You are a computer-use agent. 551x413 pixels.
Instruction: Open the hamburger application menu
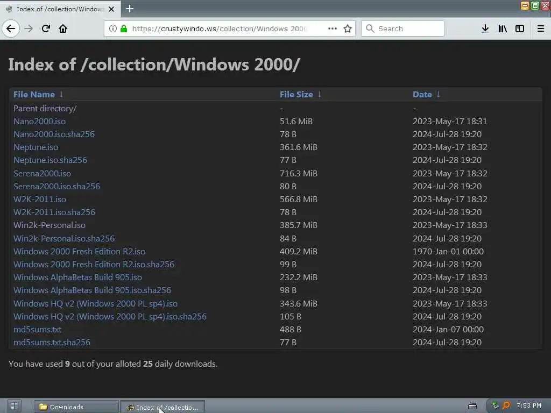tap(541, 29)
